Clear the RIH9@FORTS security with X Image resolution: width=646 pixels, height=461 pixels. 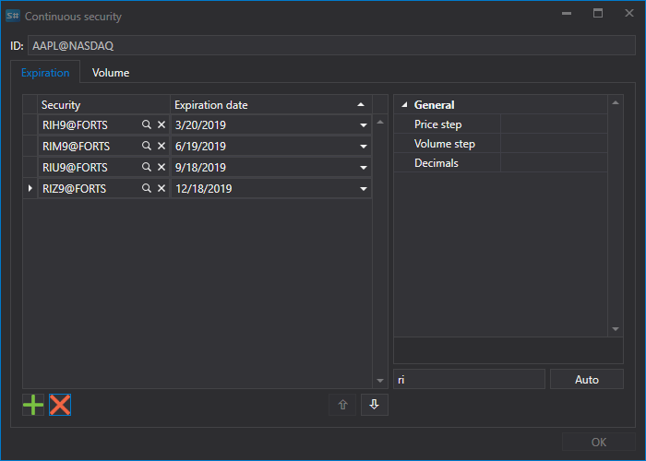point(161,124)
